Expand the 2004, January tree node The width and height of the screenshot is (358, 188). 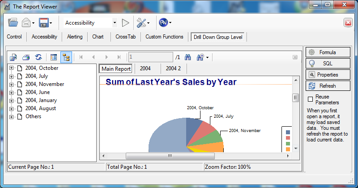click(11, 101)
